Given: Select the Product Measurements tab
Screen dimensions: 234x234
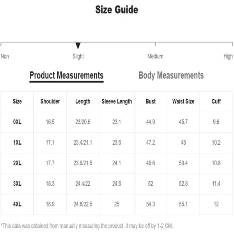Looking at the screenshot, I should pyautogui.click(x=66, y=75).
